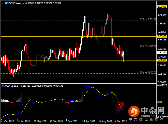Click the current price tag 0.92577

click(x=162, y=52)
